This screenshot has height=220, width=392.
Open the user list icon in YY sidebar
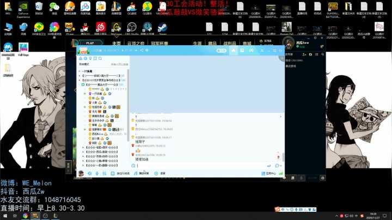click(81, 58)
